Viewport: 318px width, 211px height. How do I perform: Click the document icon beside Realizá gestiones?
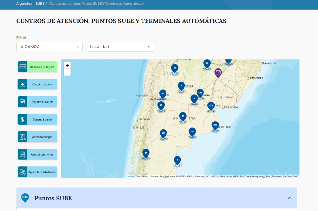point(22,154)
